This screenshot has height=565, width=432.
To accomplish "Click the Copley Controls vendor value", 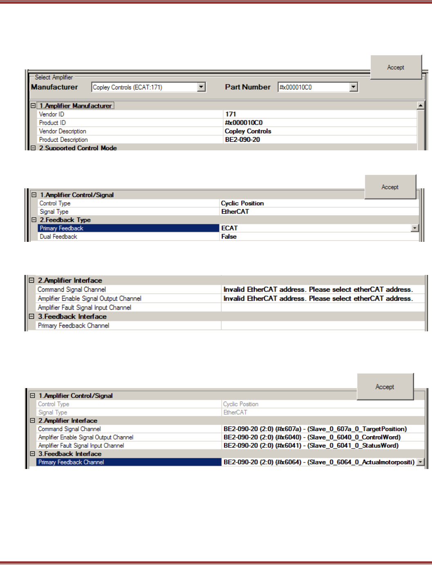I will pos(248,131).
